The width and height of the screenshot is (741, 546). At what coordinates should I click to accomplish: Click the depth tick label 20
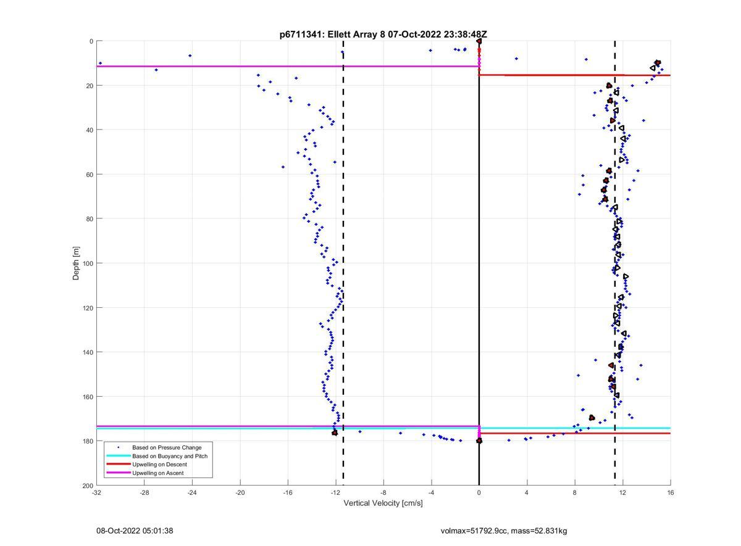pos(90,86)
